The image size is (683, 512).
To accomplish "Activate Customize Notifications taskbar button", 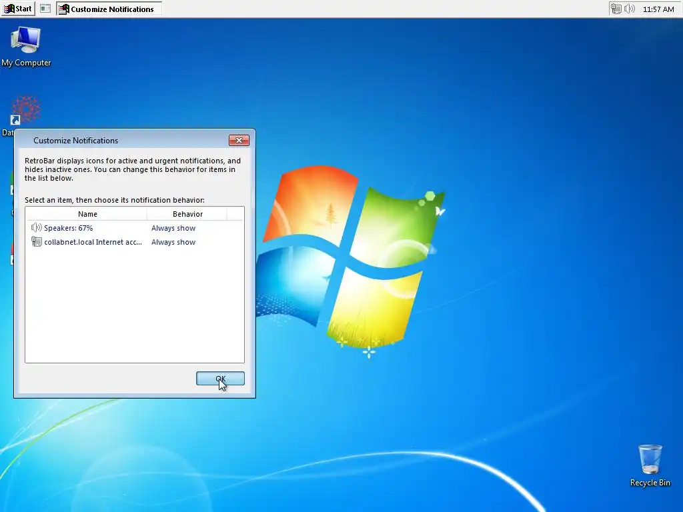I will 109,9.
